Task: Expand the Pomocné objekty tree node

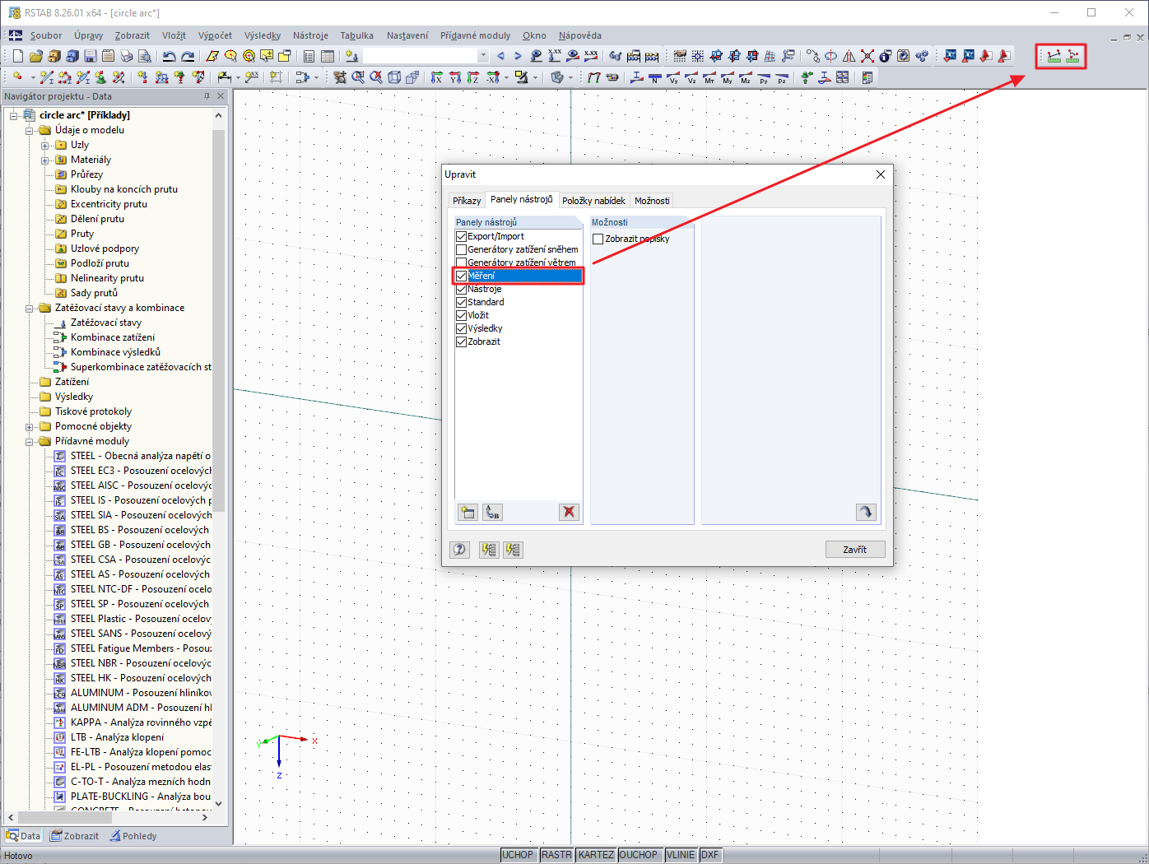Action: tap(30, 426)
